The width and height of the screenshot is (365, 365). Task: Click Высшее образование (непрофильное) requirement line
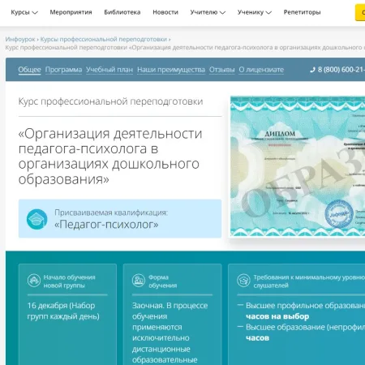click(x=305, y=327)
